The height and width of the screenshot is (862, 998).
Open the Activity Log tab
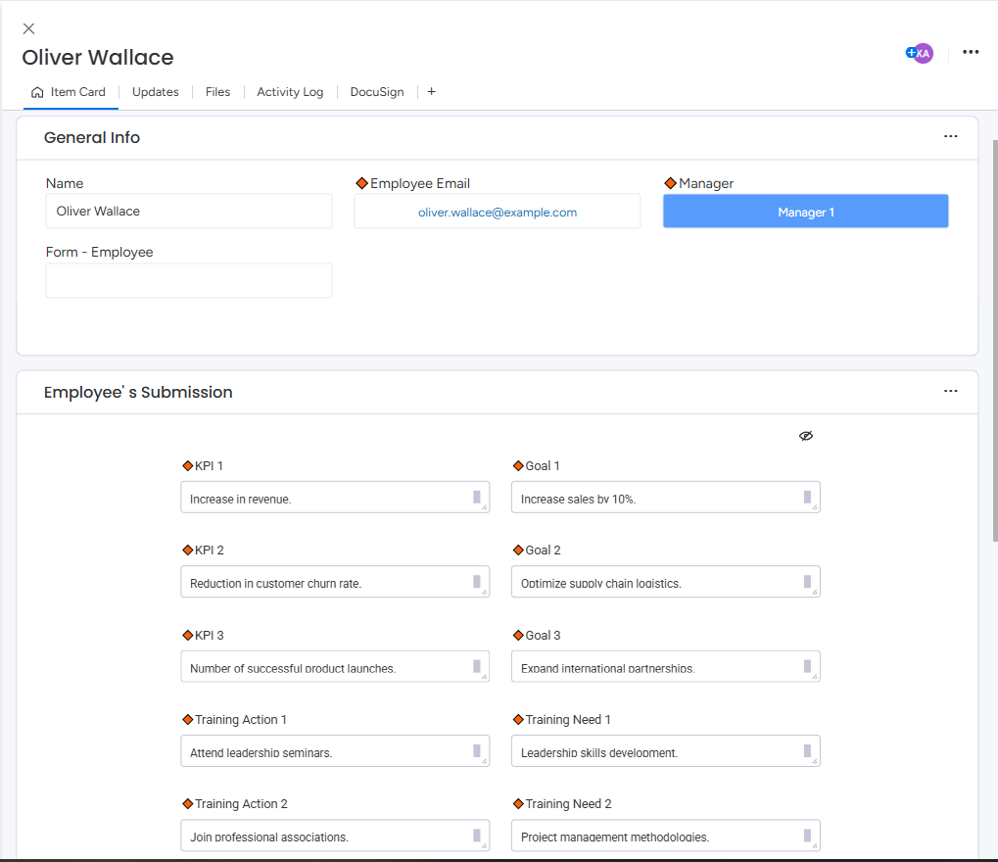[x=290, y=92]
